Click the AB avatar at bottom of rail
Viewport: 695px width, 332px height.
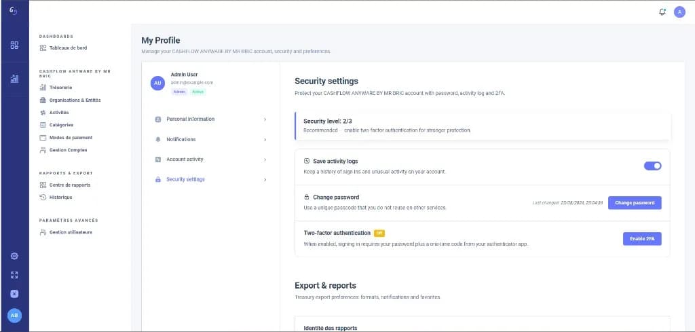pyautogui.click(x=14, y=315)
